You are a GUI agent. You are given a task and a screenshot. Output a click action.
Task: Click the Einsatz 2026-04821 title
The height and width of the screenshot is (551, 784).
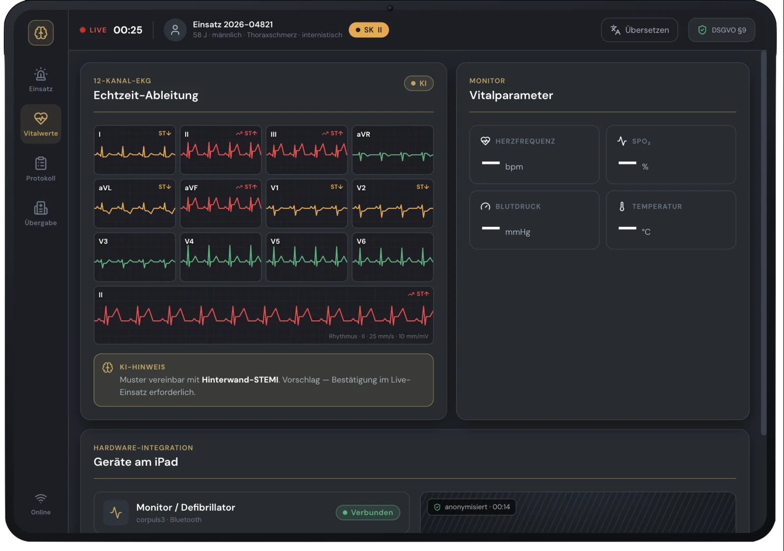pos(233,24)
